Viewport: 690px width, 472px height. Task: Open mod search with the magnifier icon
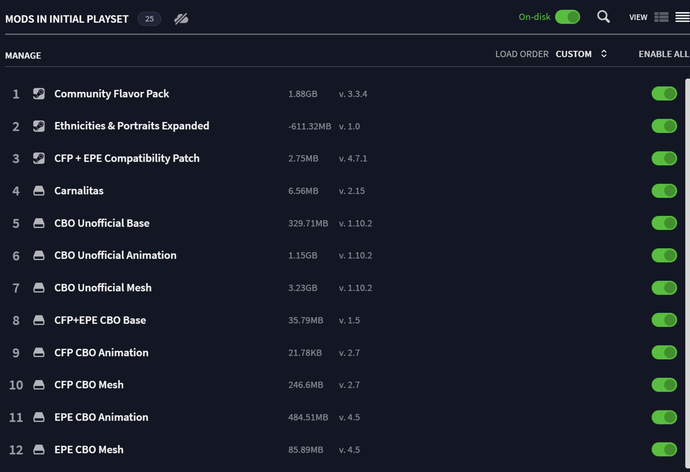click(603, 17)
